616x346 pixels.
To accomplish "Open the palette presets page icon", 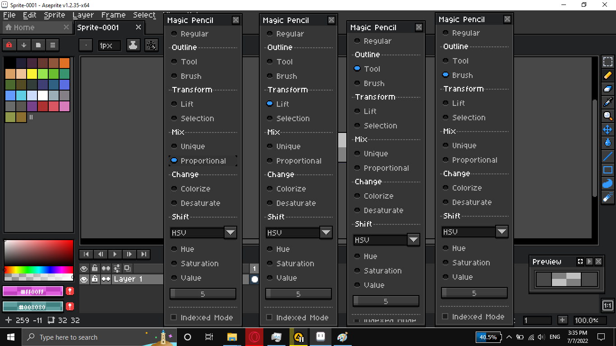I will (x=38, y=45).
